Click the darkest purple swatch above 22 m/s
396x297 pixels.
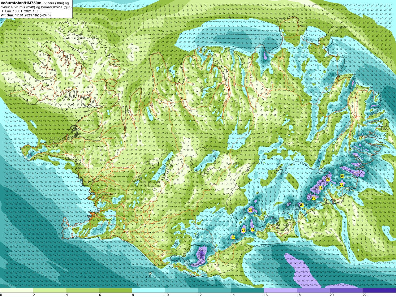tap(379, 291)
